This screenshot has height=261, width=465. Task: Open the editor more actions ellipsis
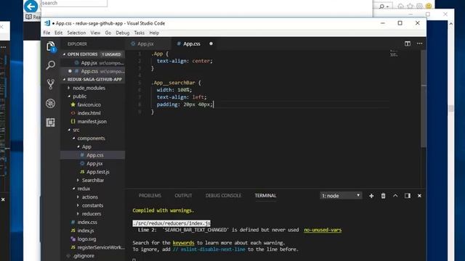click(419, 43)
